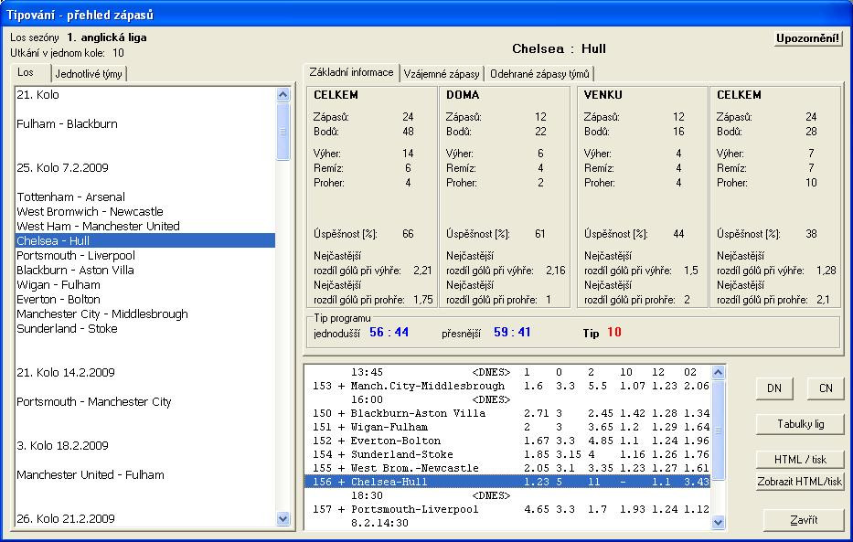This screenshot has height=542, width=853.
Task: Open the Vzájemné zápasy tab
Action: tap(442, 74)
